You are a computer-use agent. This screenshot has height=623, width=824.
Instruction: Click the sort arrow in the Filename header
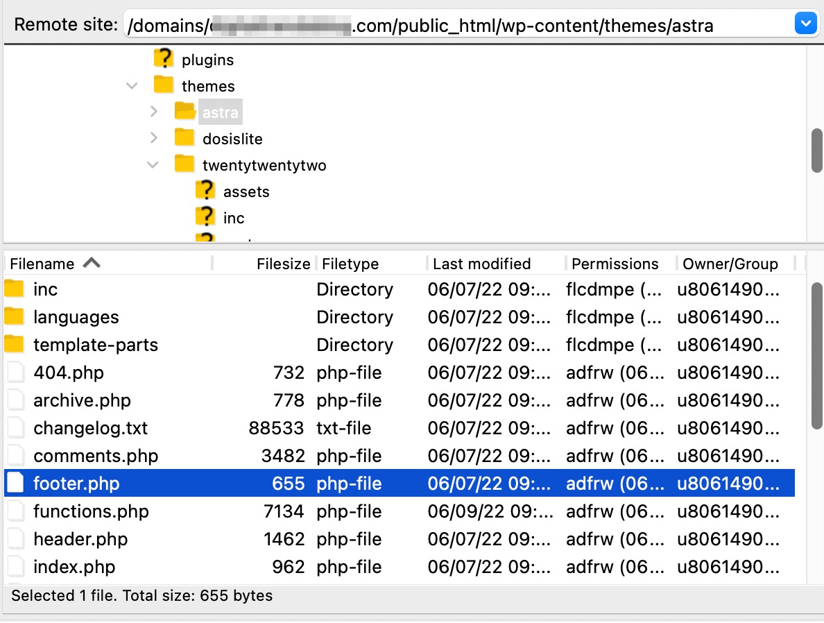click(x=92, y=262)
